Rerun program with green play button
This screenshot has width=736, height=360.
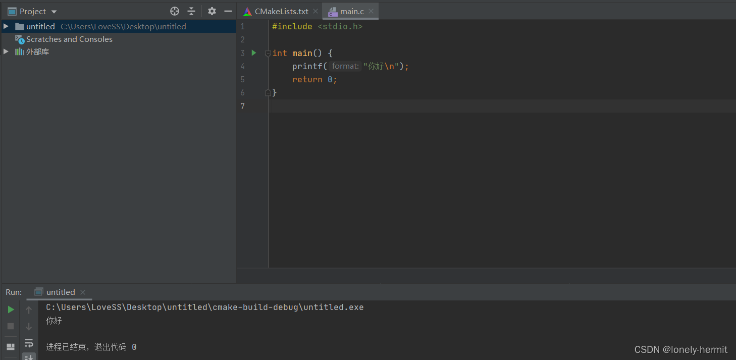11,310
